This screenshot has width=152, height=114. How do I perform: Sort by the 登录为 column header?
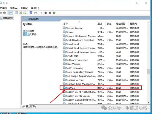pos(133,24)
